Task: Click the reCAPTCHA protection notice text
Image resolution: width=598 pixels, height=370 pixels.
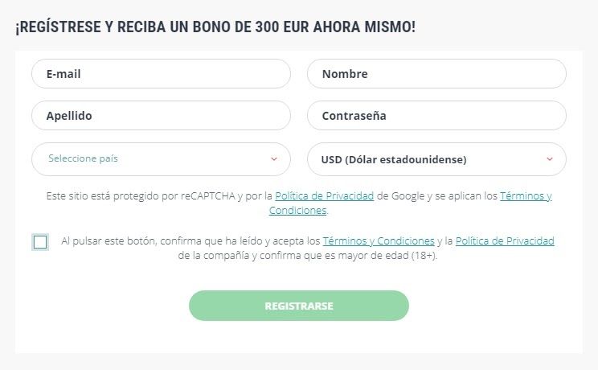Action: click(153, 195)
